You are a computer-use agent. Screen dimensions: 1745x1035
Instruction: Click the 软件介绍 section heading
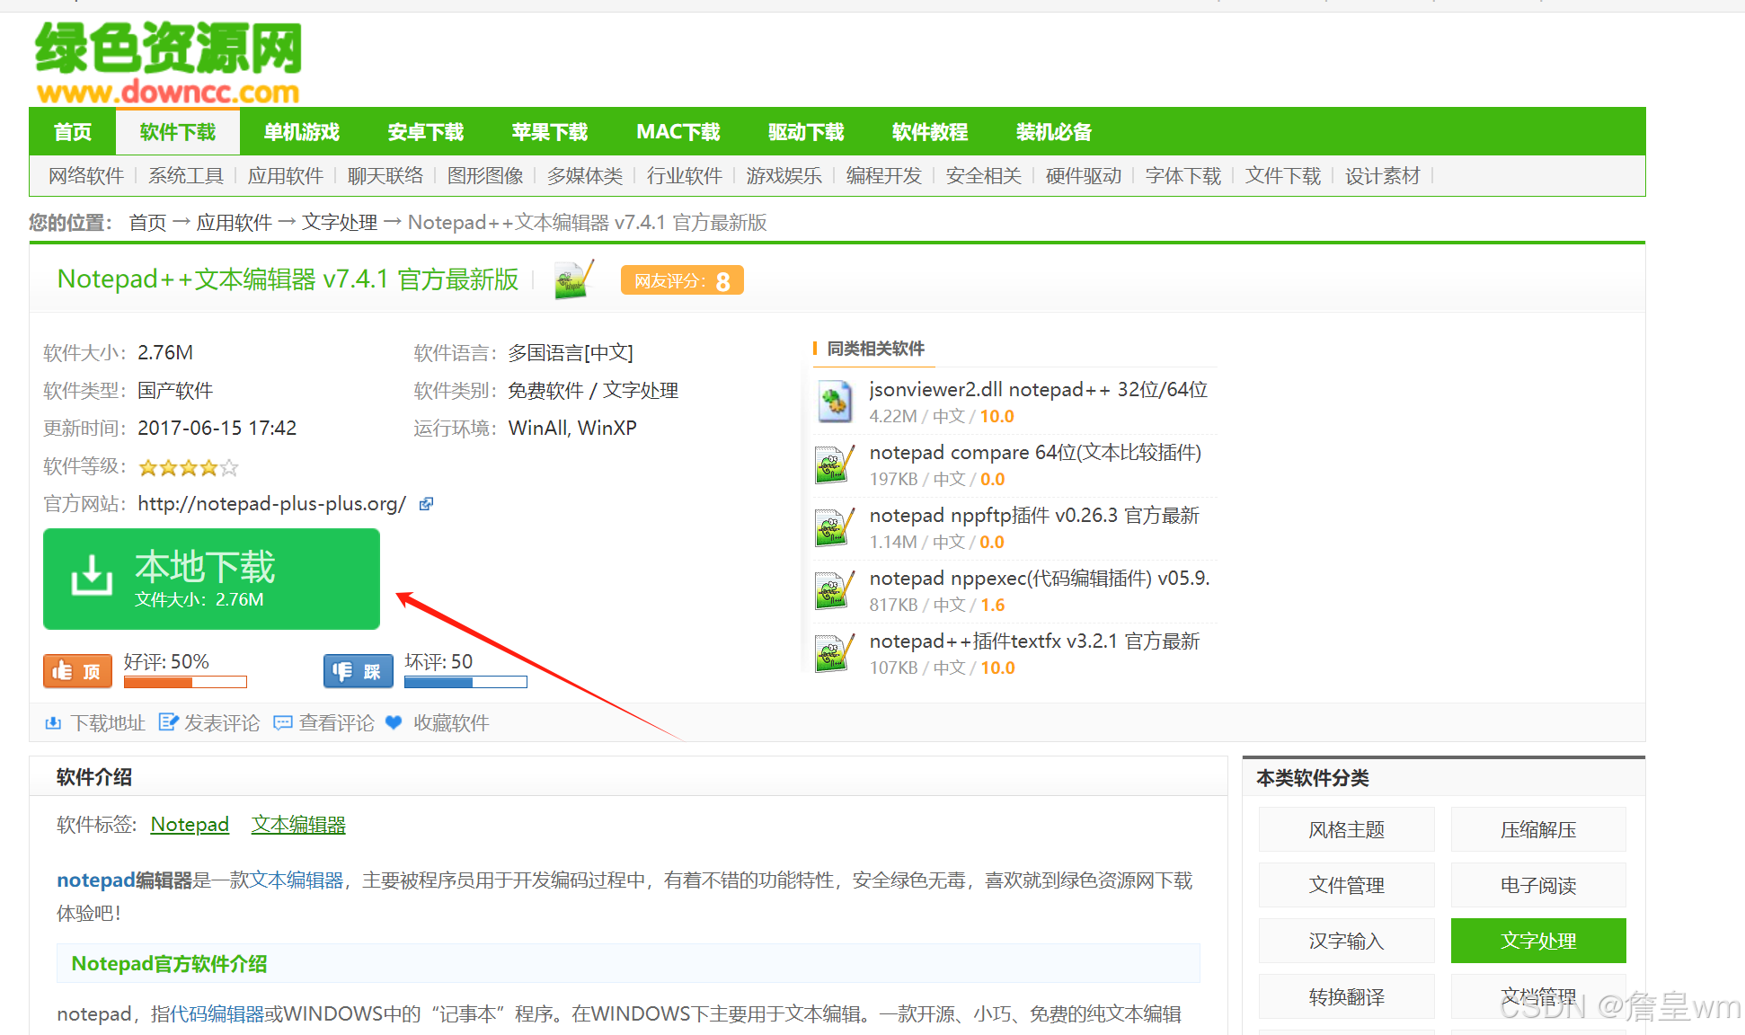[x=94, y=777]
